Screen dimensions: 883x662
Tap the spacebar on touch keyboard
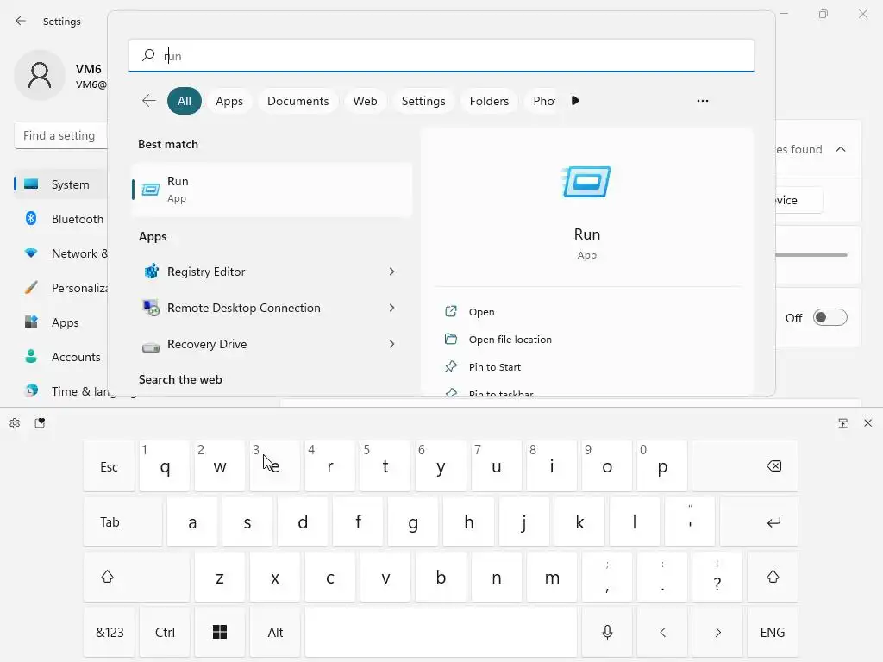[441, 632]
